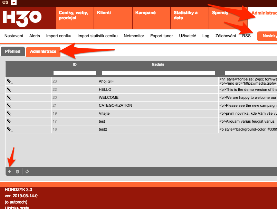Click the Novinky button
The image size is (277, 209).
[x=268, y=36]
